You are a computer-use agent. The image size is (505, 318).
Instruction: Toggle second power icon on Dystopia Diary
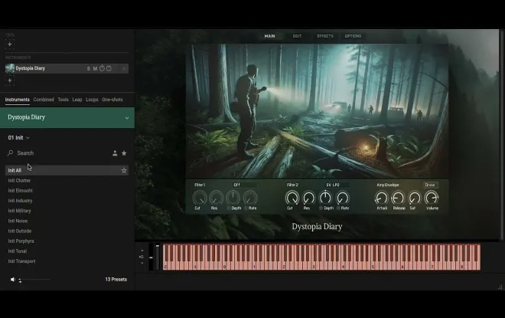pyautogui.click(x=109, y=68)
